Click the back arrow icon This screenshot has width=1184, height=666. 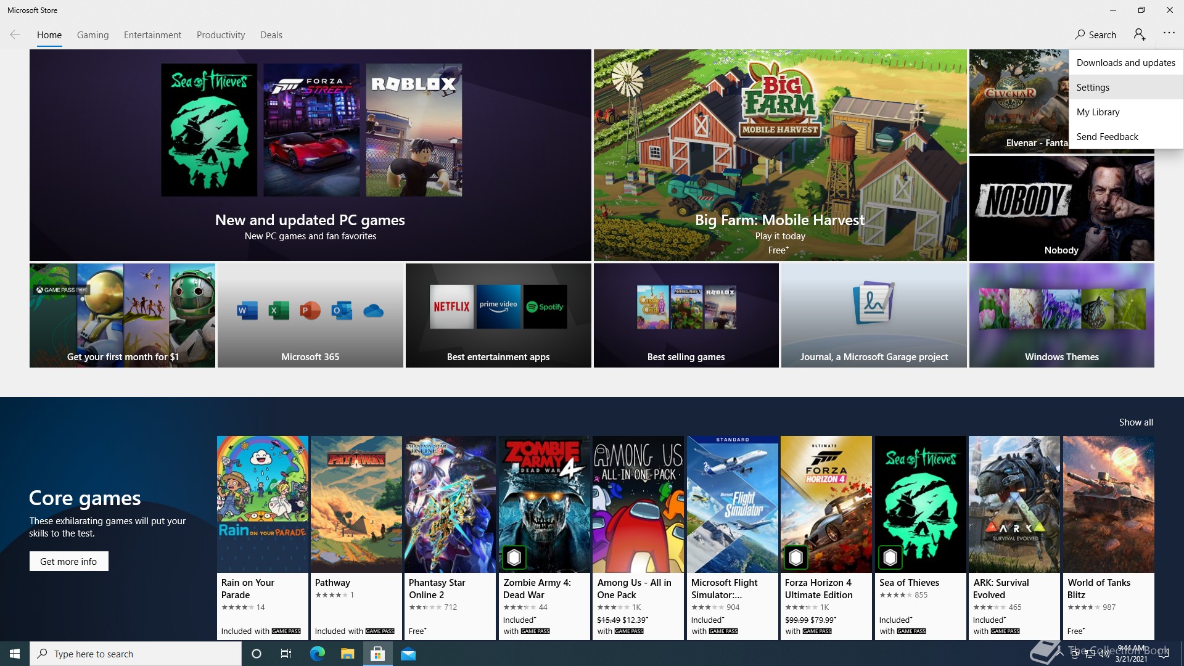15,35
